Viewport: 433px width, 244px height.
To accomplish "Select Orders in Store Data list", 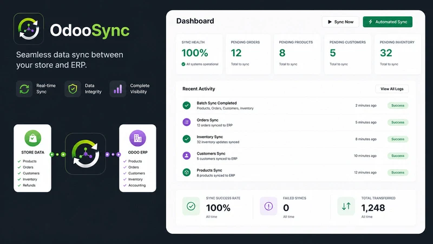I will (28, 167).
